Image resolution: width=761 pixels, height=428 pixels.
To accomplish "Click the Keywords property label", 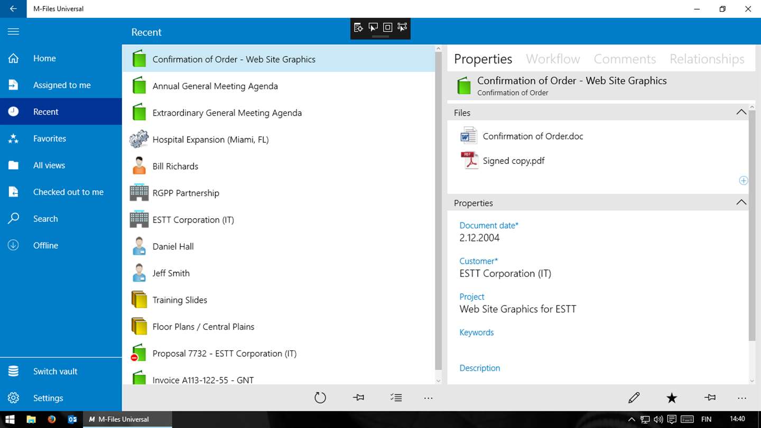I will pyautogui.click(x=476, y=332).
